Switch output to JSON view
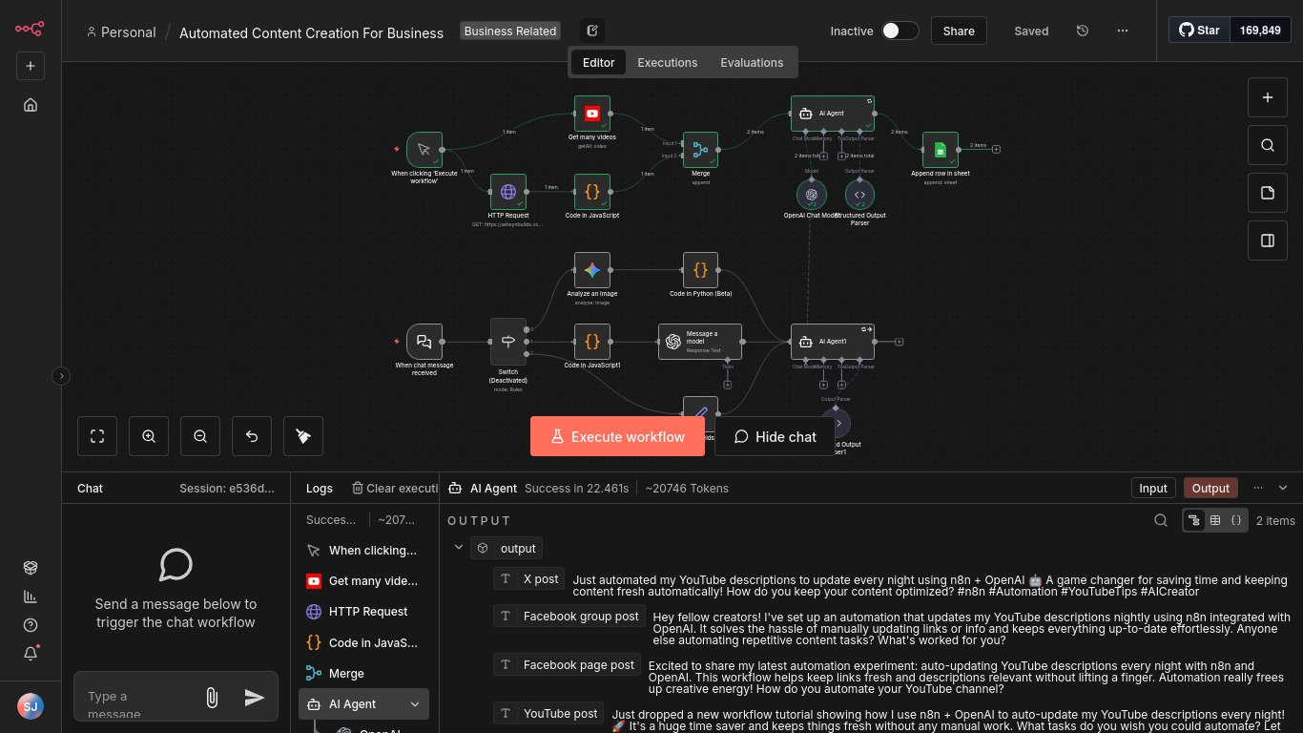Viewport: 1303px width, 733px height. pos(1236,520)
